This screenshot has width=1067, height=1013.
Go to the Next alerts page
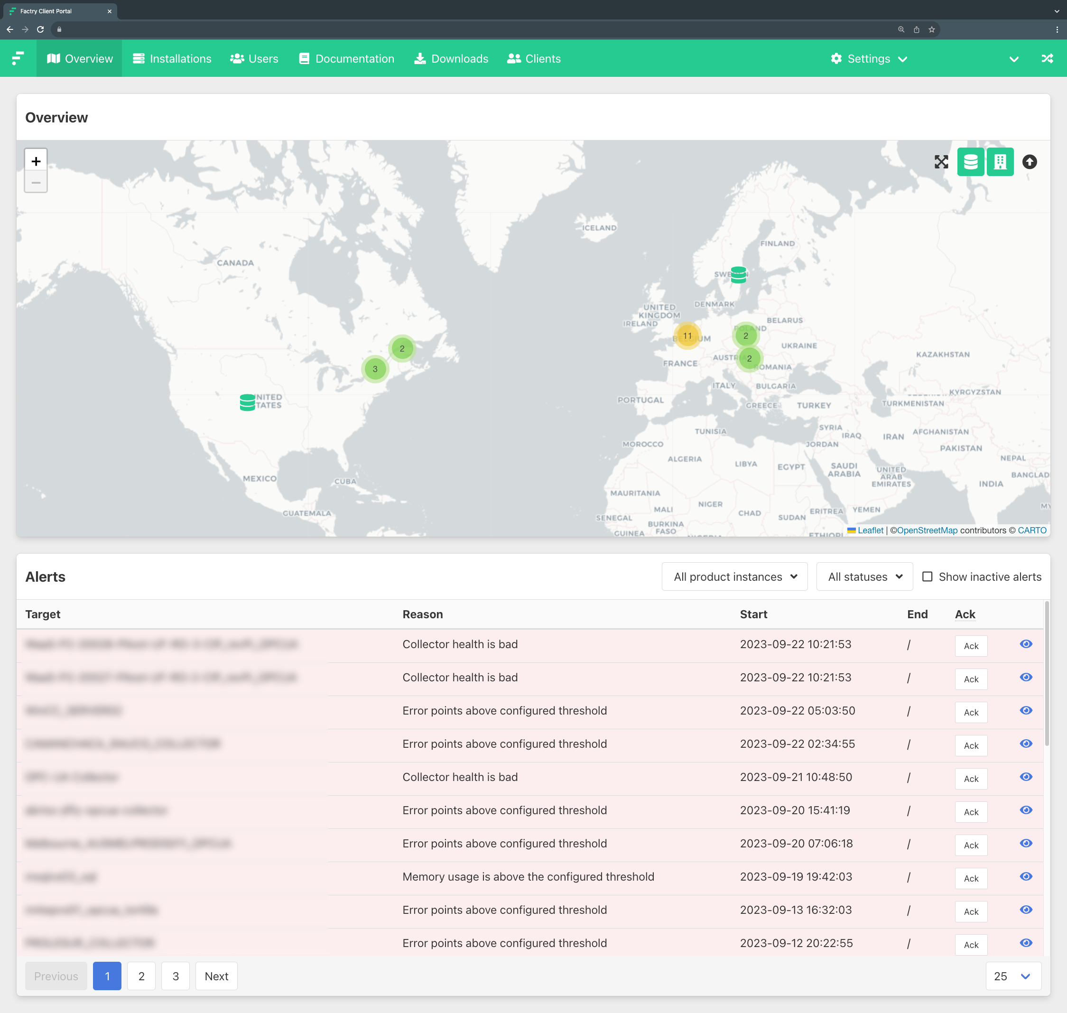click(216, 976)
